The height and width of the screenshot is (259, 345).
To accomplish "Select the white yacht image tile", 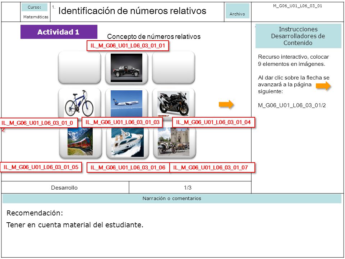I will pyautogui.click(x=127, y=142).
